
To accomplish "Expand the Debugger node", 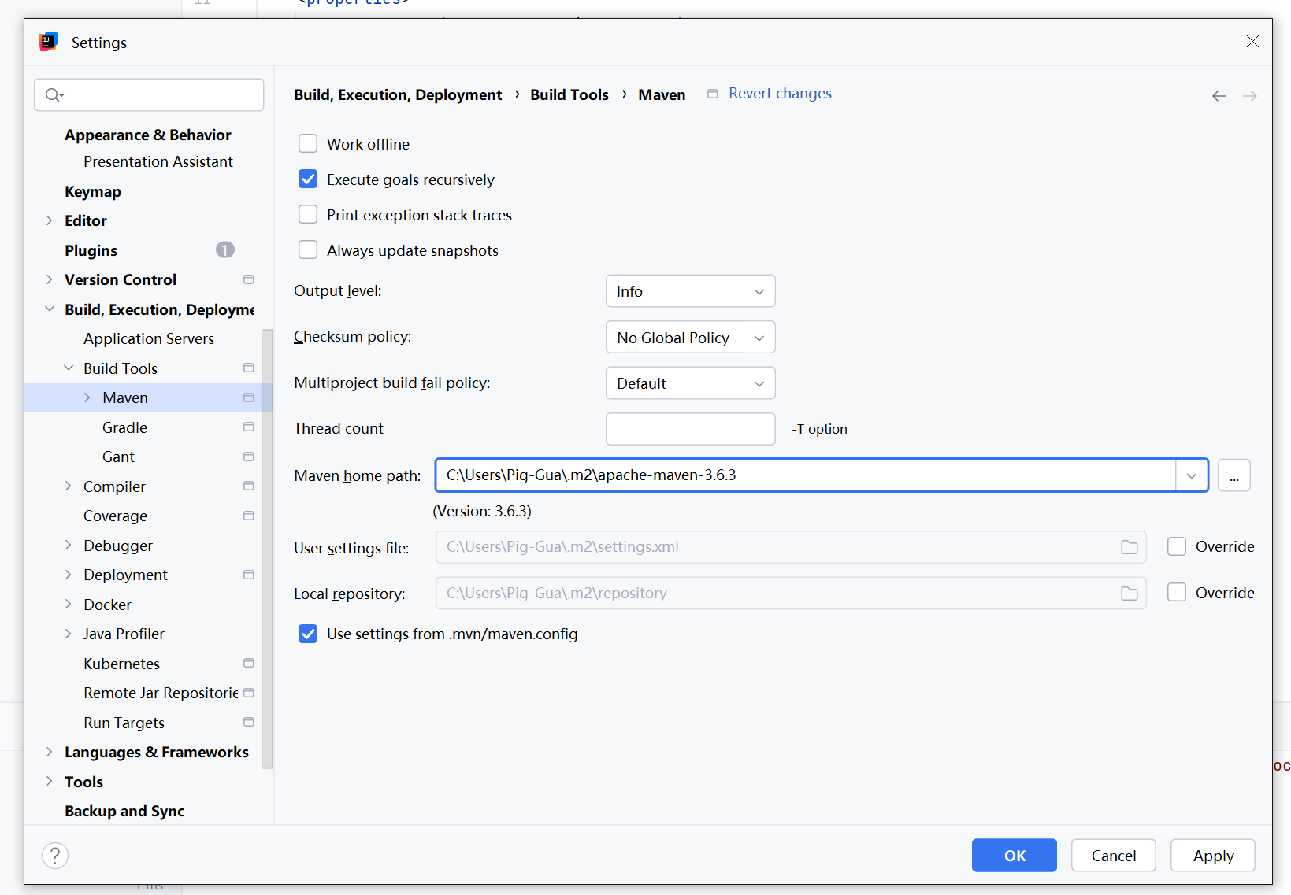I will [69, 545].
